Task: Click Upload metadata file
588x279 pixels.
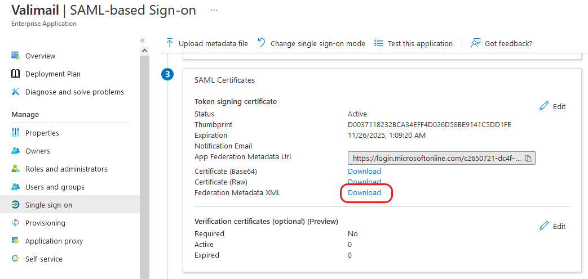Action: 213,43
